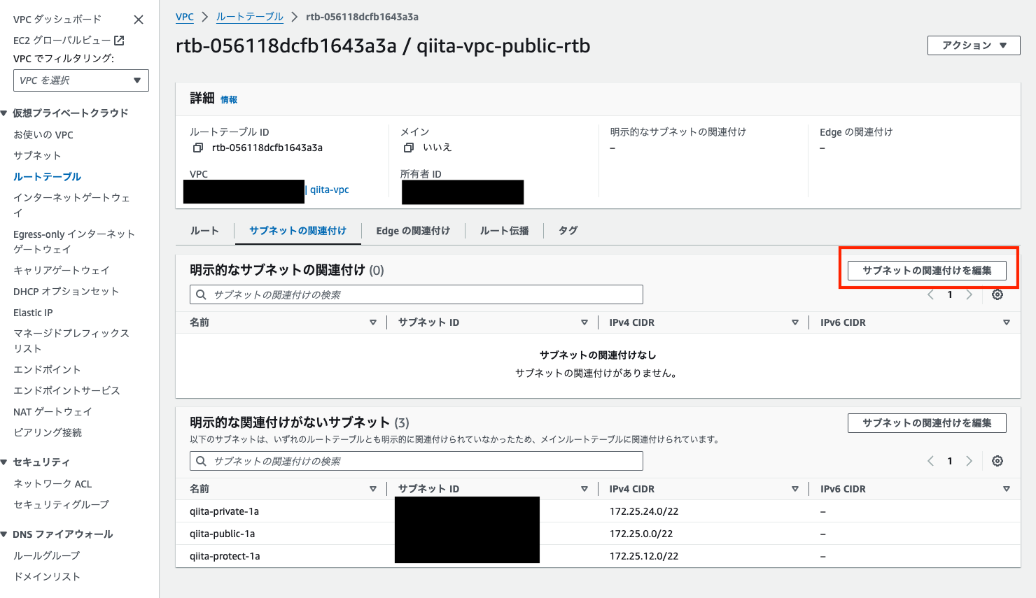
Task: Open the 名前 column filter dropdown
Action: coord(373,322)
